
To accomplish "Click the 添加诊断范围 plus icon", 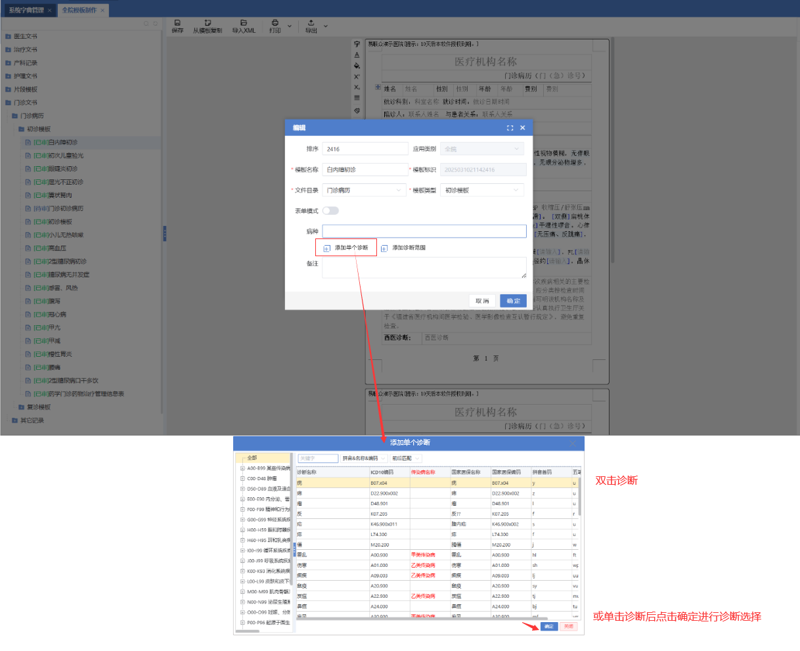I will point(384,248).
